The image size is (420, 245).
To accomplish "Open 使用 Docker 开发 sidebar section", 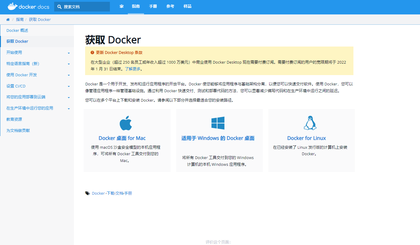I will [x=22, y=75].
